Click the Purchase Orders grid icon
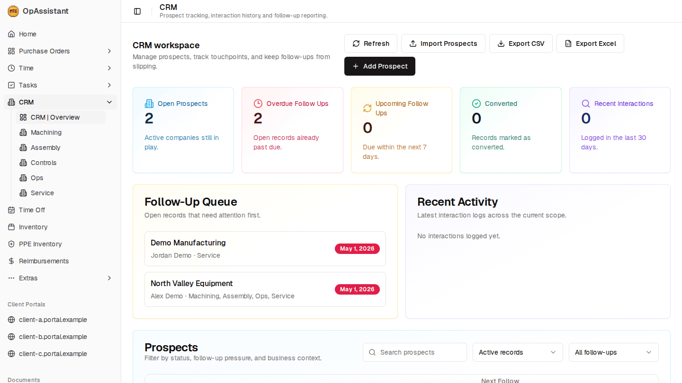 click(11, 51)
